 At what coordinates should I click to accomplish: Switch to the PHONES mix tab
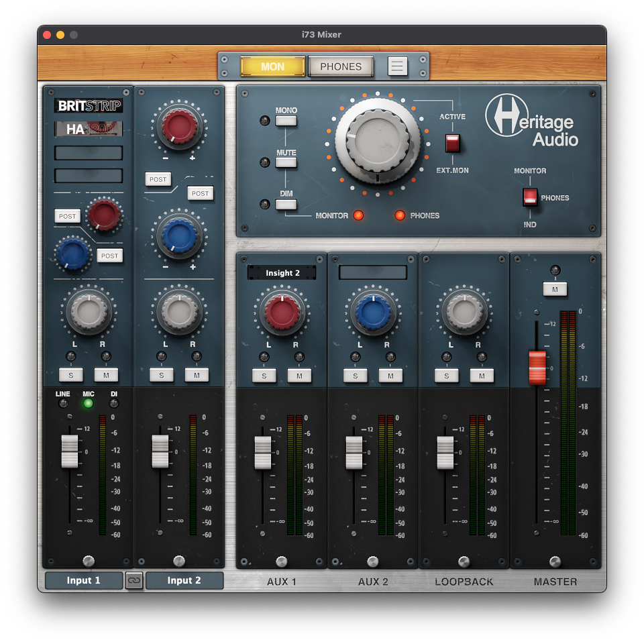click(341, 66)
